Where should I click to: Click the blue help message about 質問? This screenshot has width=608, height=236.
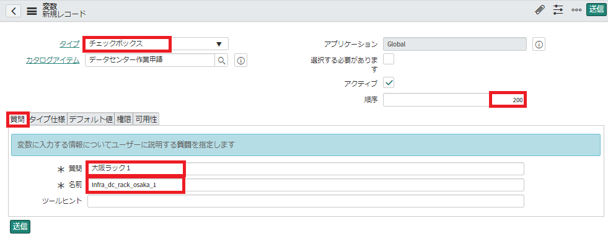click(x=306, y=145)
